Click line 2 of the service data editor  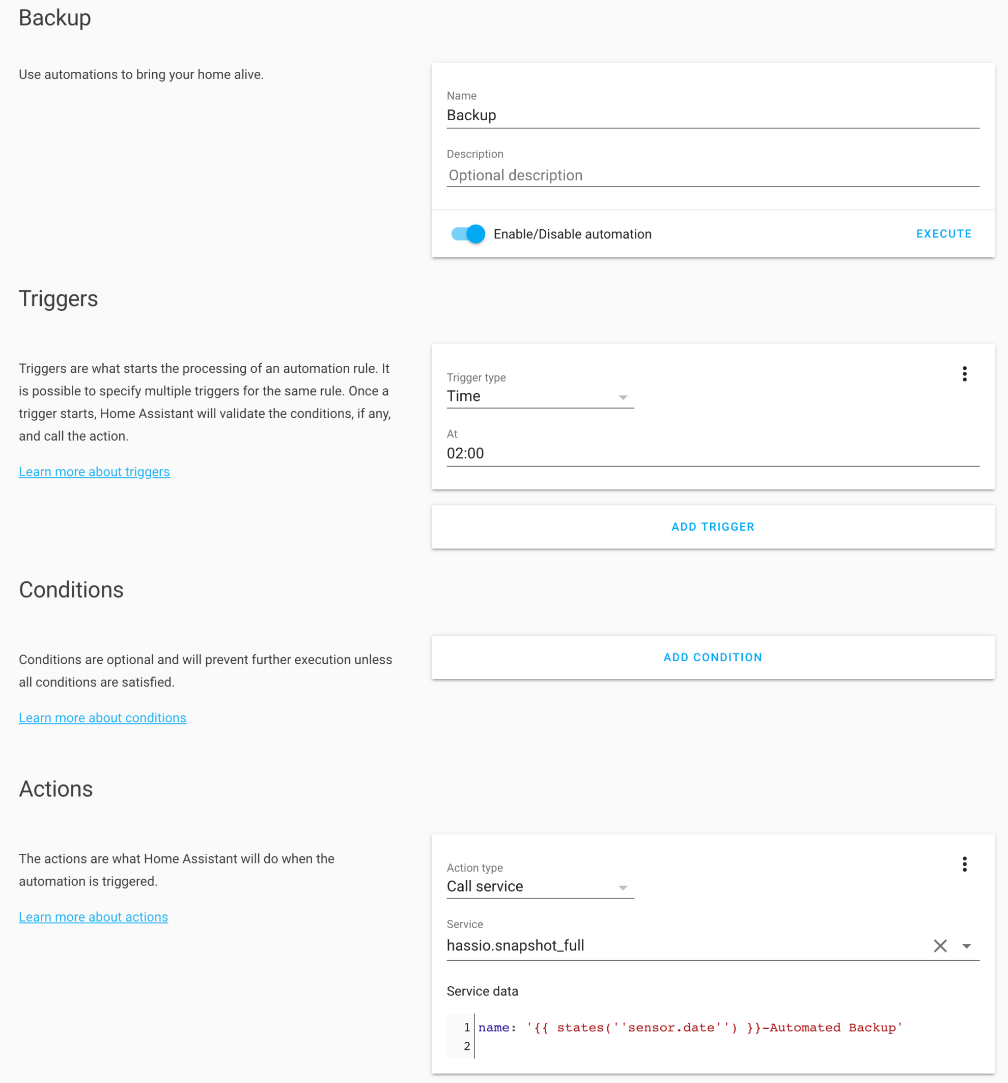coord(545,1046)
